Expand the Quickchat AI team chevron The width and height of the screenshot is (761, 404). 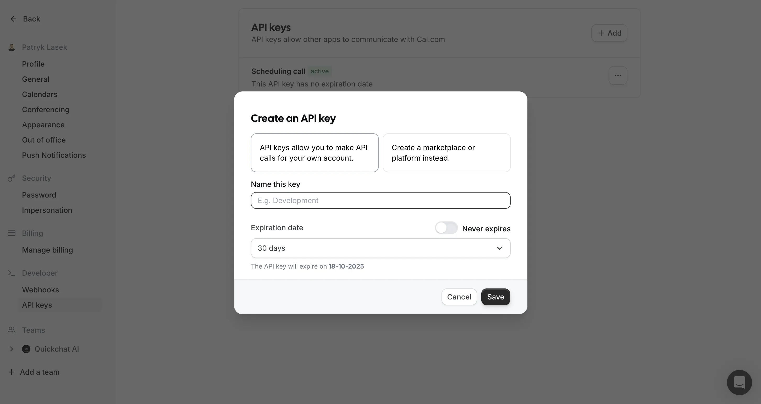point(12,349)
